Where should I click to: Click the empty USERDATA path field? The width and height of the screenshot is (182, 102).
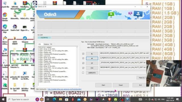(x=123, y=73)
